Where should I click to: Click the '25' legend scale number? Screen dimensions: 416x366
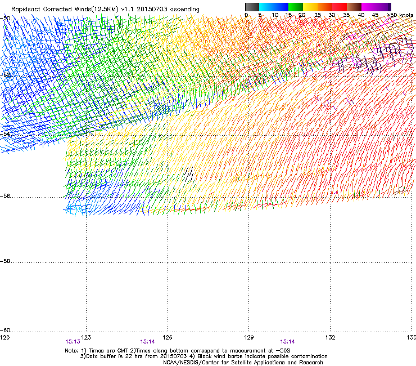317,15
